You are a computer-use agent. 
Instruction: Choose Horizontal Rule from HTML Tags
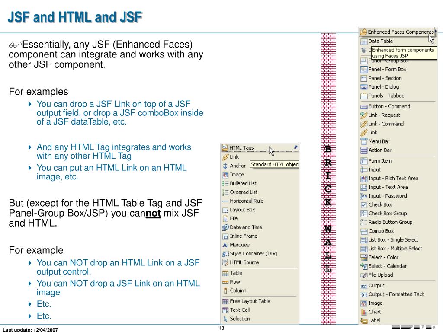point(243,201)
